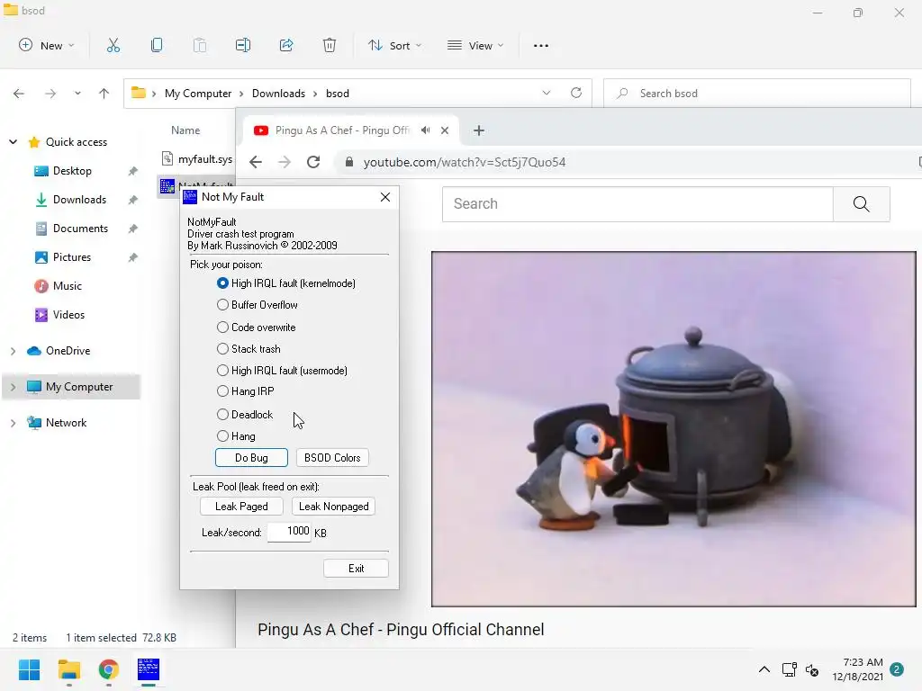Viewport: 922px width, 691px height.
Task: Select the Deadlock radio button
Action: [223, 415]
